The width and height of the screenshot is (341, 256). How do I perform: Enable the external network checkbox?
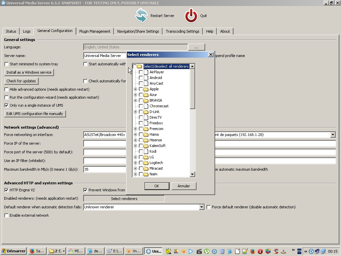(x=7, y=215)
